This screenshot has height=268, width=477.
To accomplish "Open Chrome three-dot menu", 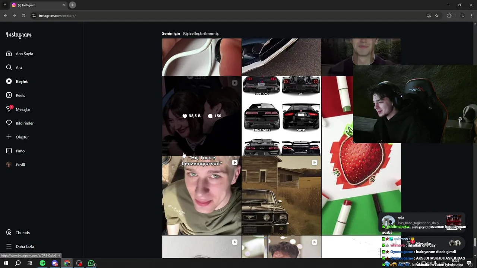I will (x=471, y=16).
